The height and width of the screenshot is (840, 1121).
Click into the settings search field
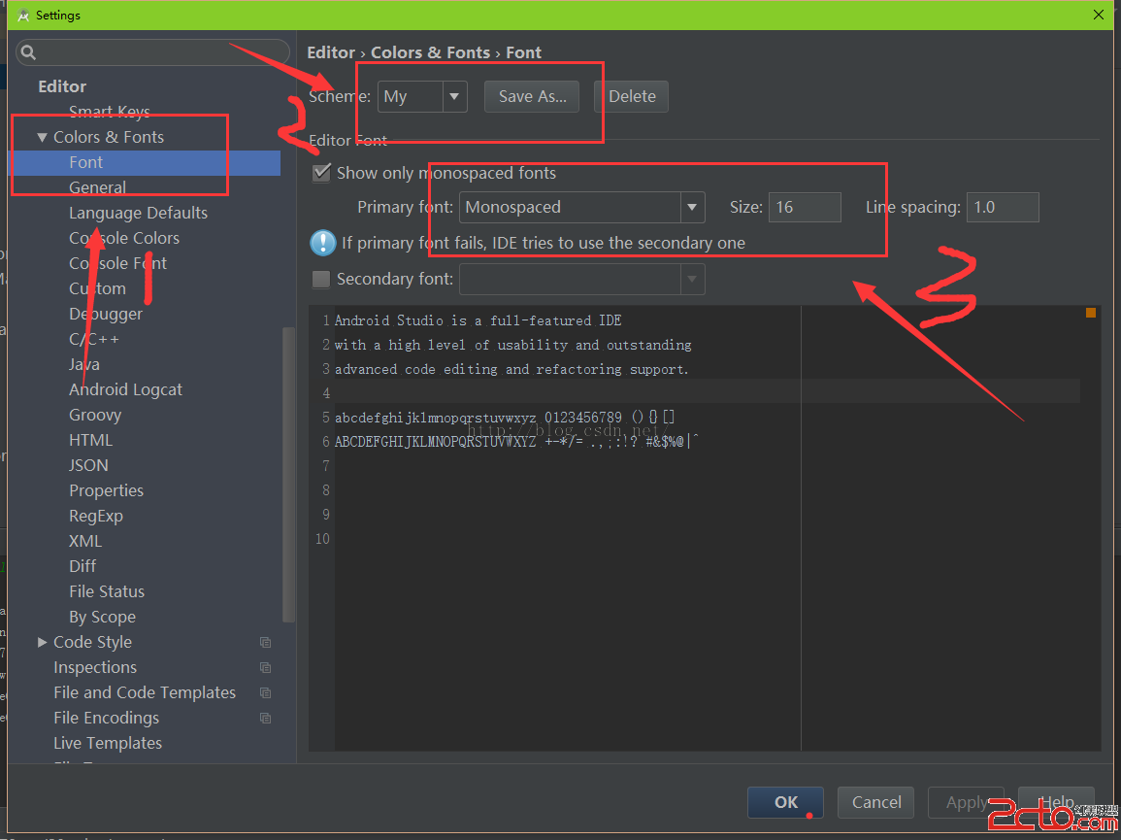pos(152,52)
